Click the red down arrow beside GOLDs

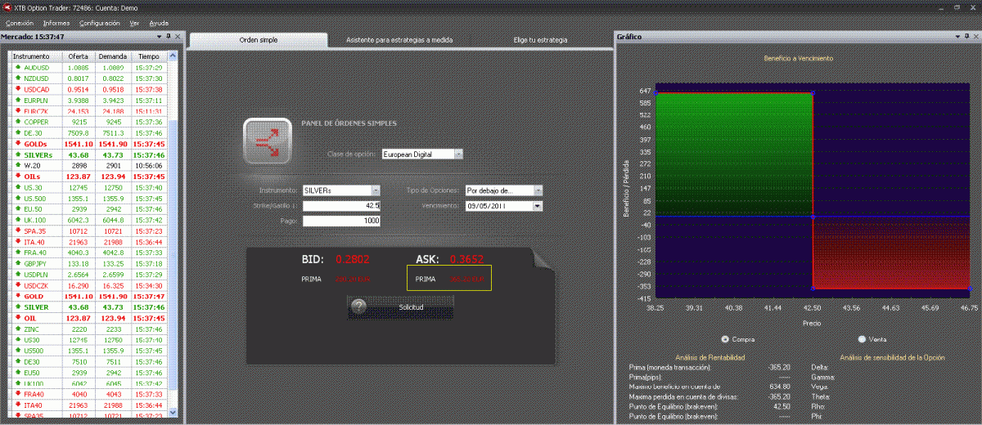(x=17, y=143)
